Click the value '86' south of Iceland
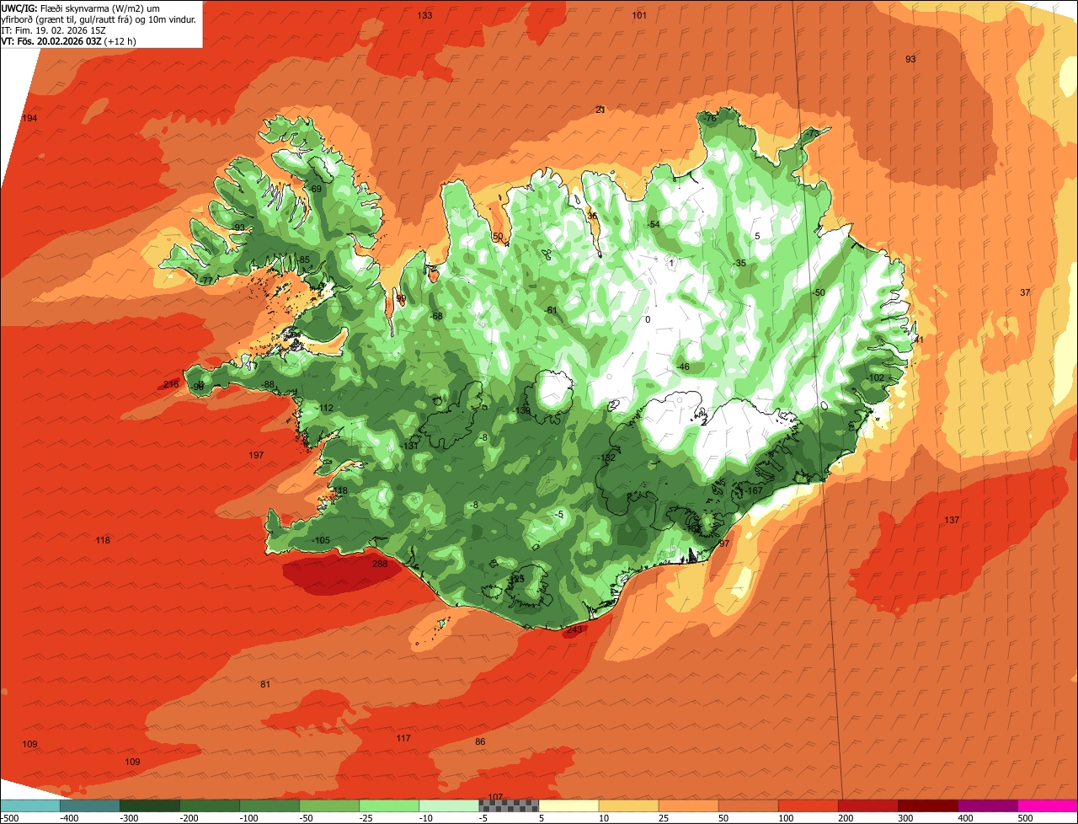The height and width of the screenshot is (824, 1078). (x=480, y=742)
